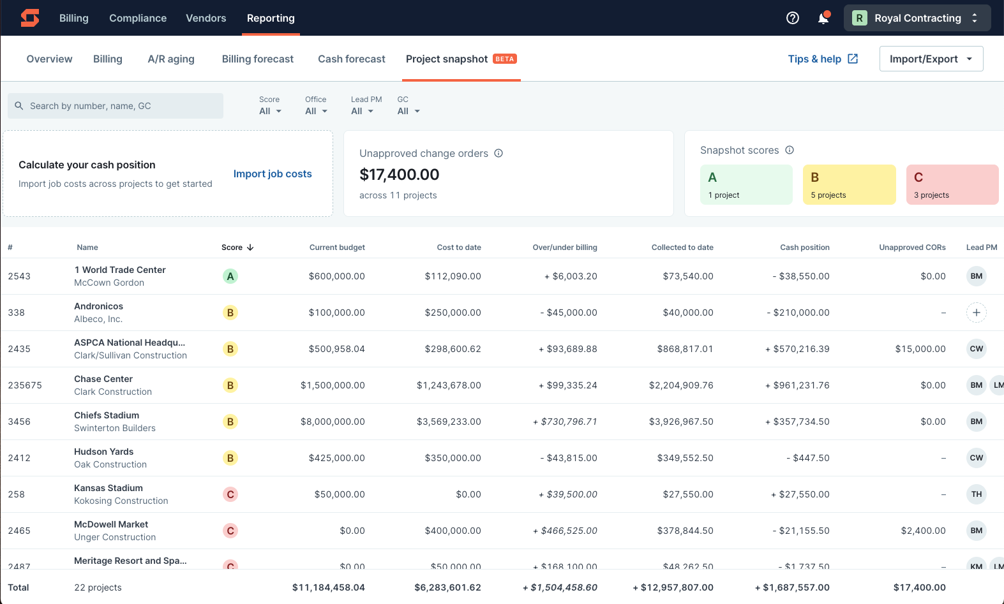
Task: Click the Tips & help external link icon
Action: 853,59
